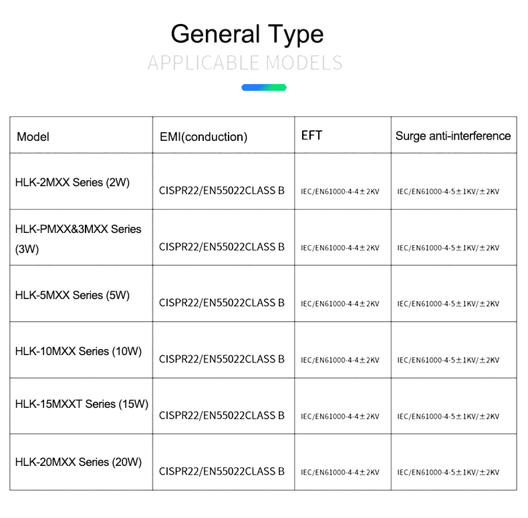Screen dimensions: 528x518
Task: Click the "HLK-5MXX Series (5W)" model cell
Action: (x=72, y=294)
